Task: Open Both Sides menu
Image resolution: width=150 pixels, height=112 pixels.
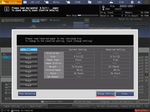Action: point(36,106)
